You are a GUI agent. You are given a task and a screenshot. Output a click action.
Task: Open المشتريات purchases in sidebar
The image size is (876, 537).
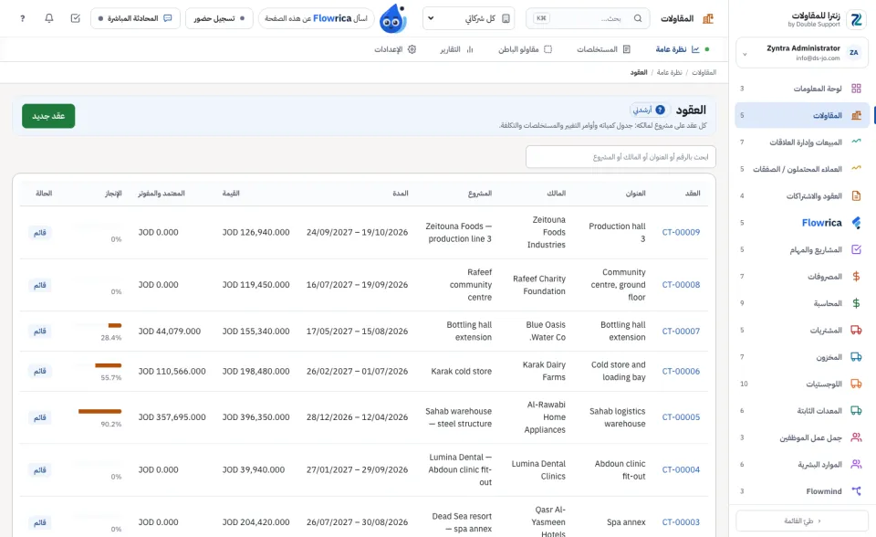[x=802, y=330]
